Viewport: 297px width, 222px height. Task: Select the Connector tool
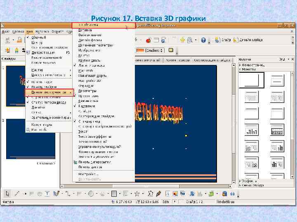tap(68, 194)
